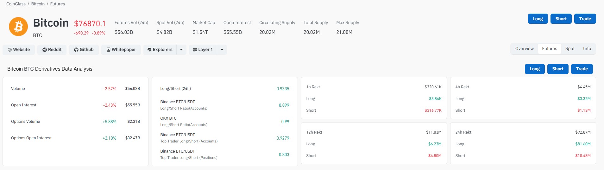Click Binance Top Trader Positions ratio 0.803
604x170 pixels.
[284, 154]
